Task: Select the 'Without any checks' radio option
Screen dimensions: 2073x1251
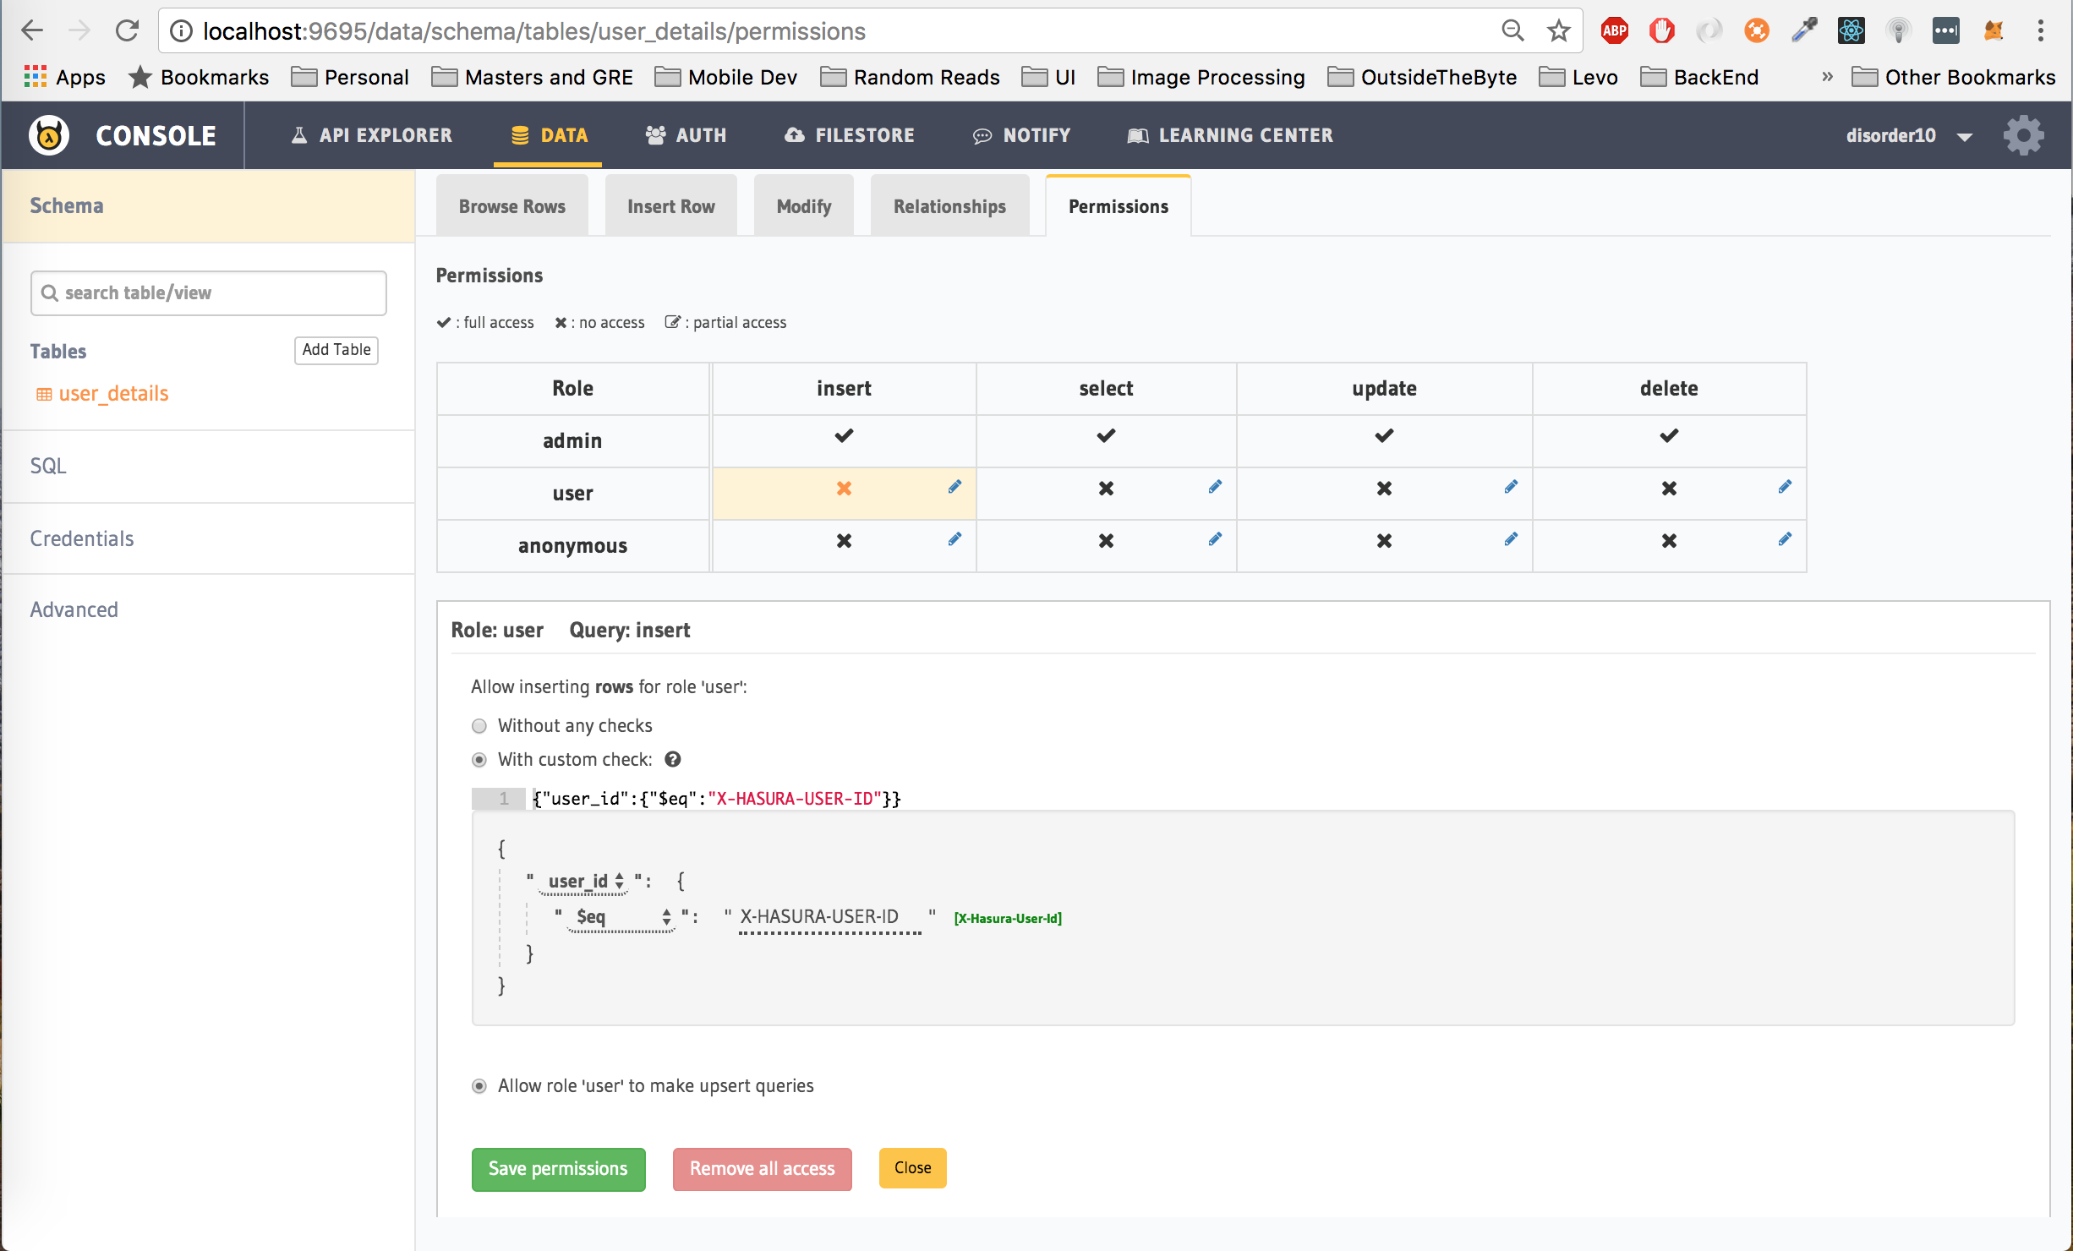Action: tap(479, 726)
